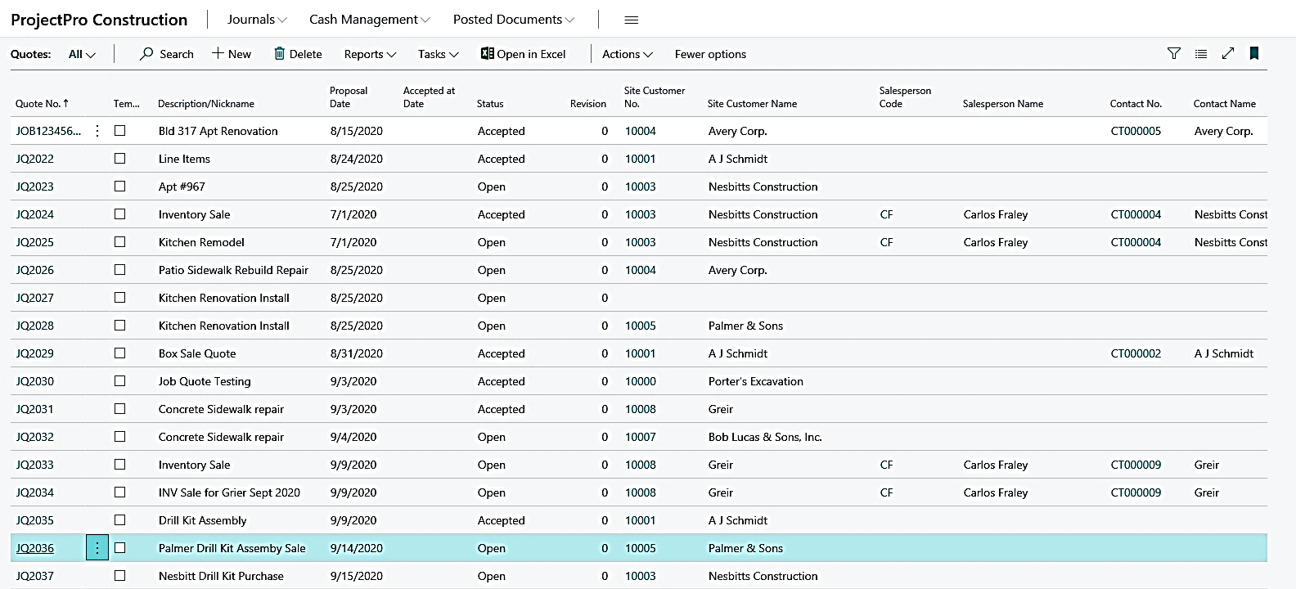Click the New plus icon
Screen dimensions: 1296x589
[218, 54]
